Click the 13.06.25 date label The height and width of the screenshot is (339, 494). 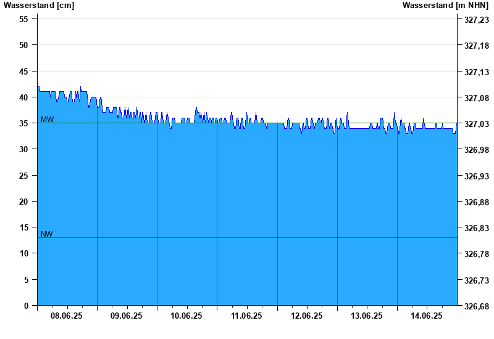[367, 316]
